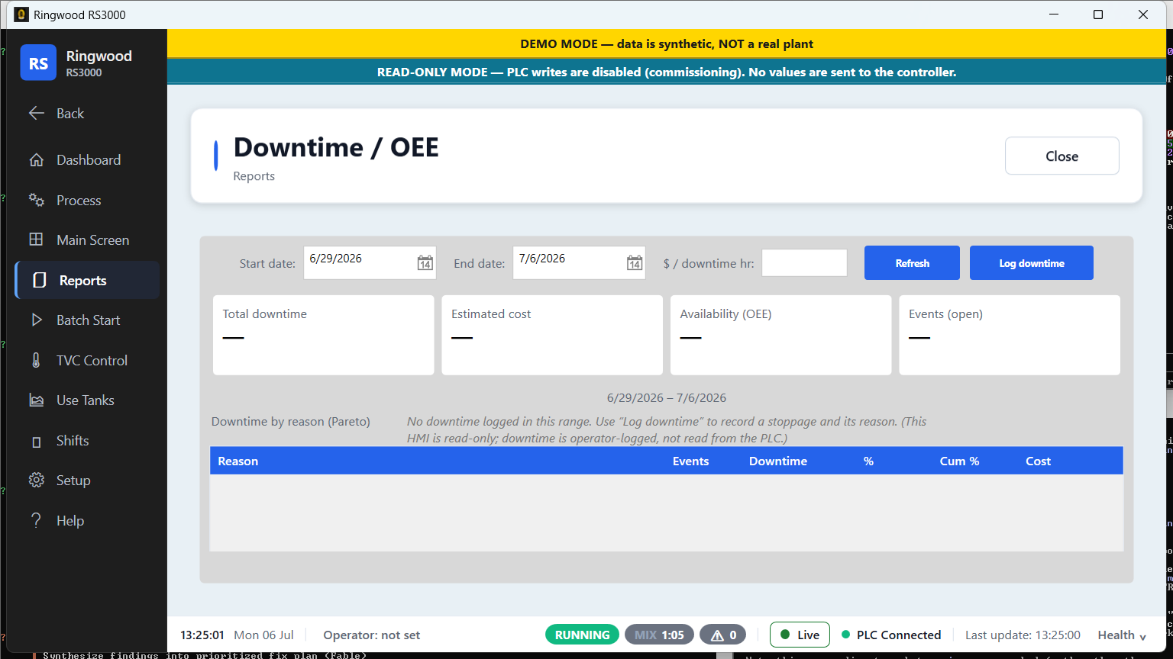Image resolution: width=1173 pixels, height=659 pixels.
Task: Click the Cum % column header
Action: (959, 461)
